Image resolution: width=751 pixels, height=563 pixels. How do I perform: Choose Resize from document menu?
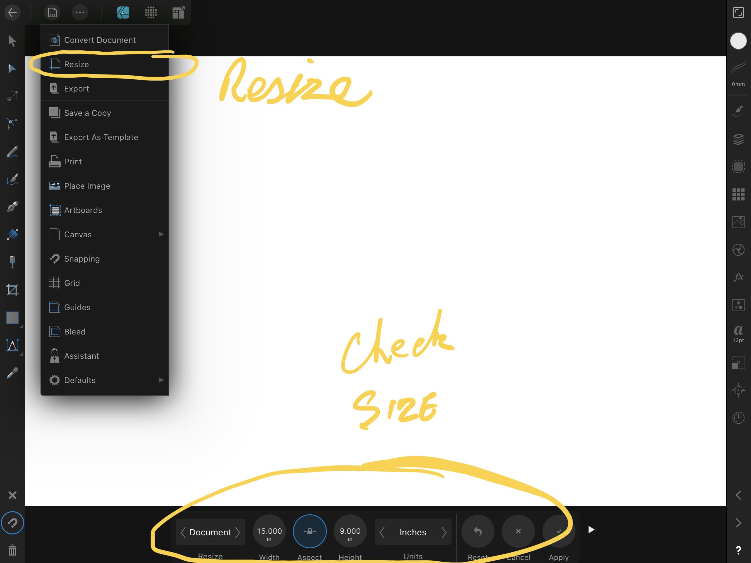coord(77,64)
